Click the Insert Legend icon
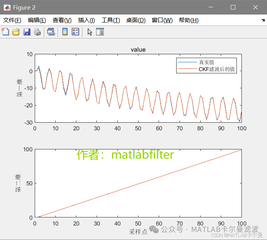The image size is (267, 240). pyautogui.click(x=76, y=32)
